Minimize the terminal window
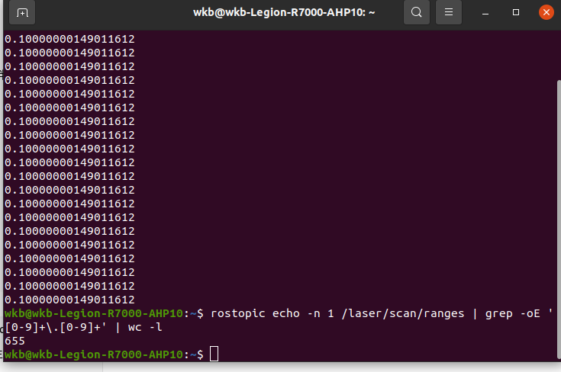561x372 pixels. pos(485,13)
